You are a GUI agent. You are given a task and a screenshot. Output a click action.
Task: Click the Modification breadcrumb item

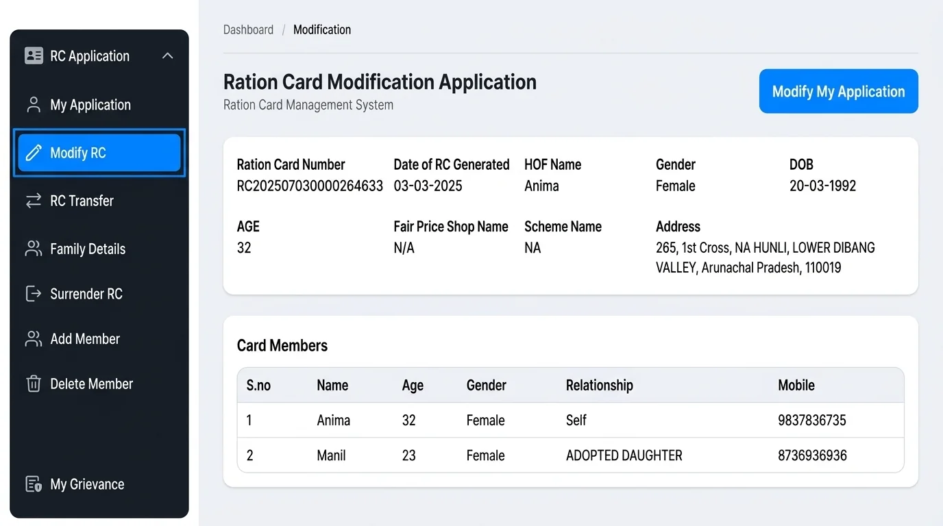(322, 29)
